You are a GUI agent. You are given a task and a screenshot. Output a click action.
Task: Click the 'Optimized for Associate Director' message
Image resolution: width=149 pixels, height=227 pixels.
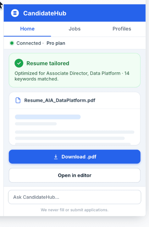pos(72,76)
